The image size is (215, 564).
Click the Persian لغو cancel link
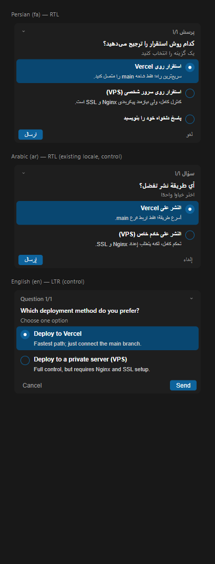click(x=189, y=134)
